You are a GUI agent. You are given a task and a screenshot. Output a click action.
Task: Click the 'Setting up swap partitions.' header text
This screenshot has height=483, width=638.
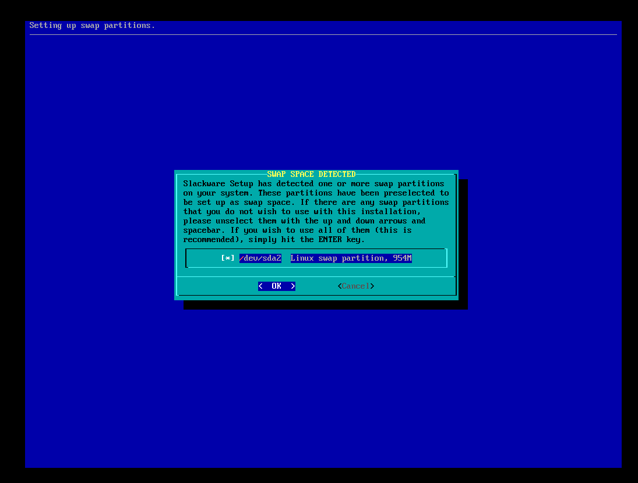[92, 25]
